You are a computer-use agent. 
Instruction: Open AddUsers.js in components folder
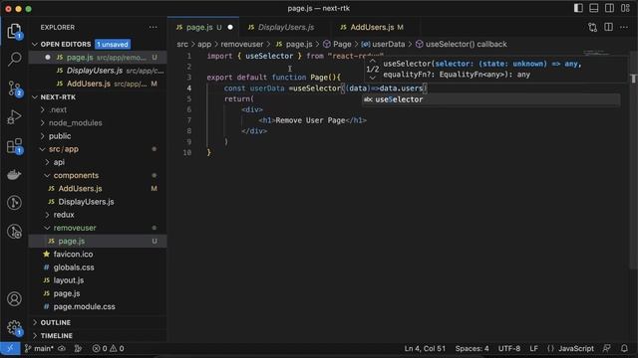[x=98, y=188]
